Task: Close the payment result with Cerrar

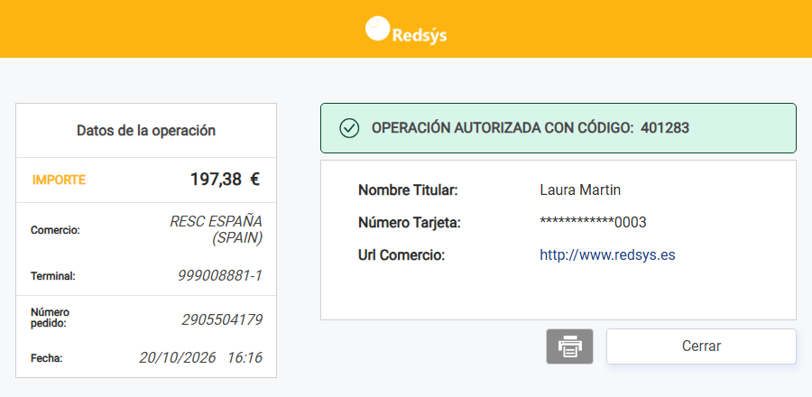Action: pyautogui.click(x=701, y=346)
